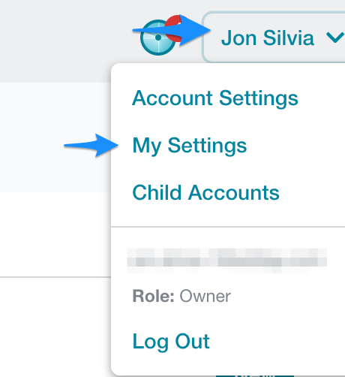
Task: Click the blue arrow pointing at My Settings
Action: click(91, 145)
